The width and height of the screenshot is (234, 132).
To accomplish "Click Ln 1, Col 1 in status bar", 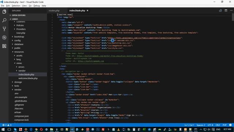I will tap(189, 125).
